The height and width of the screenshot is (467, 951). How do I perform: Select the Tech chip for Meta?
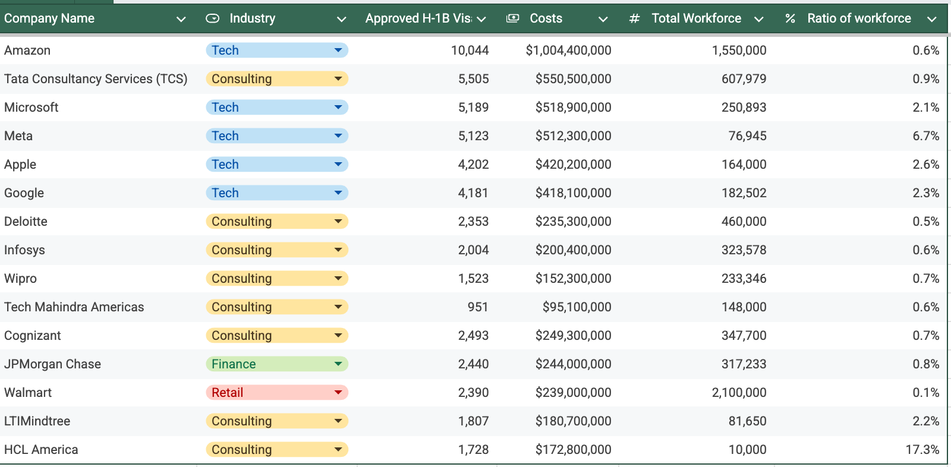(277, 136)
